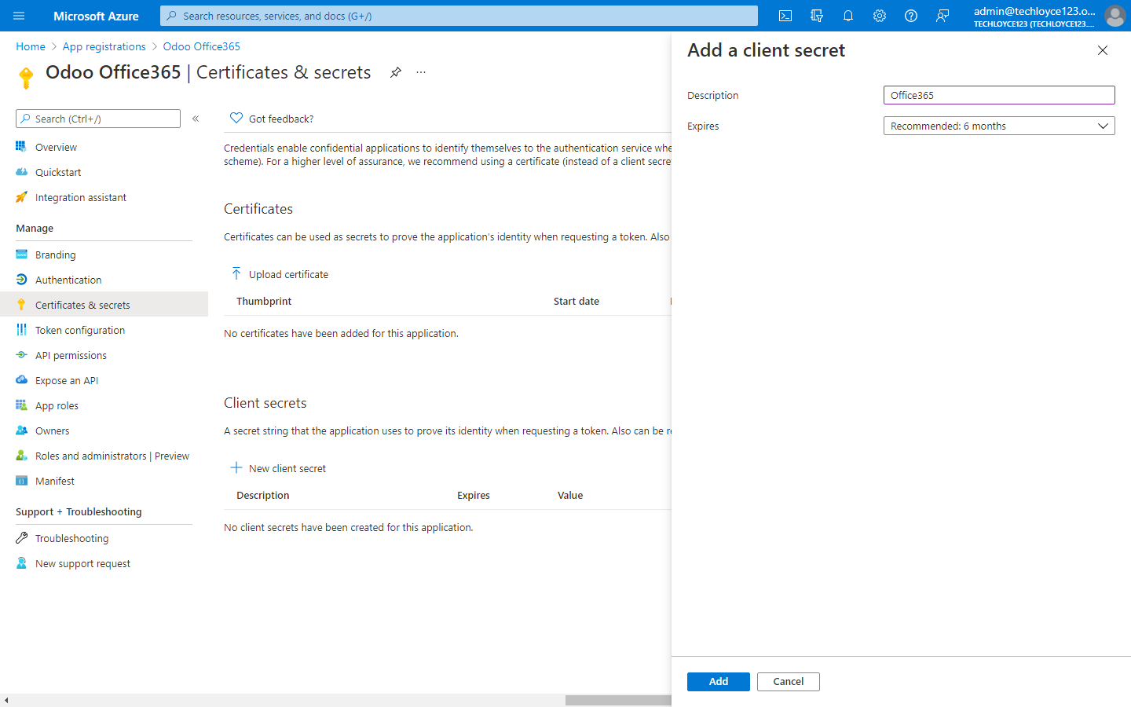
Task: Open the More options ellipsis beside the title
Action: click(421, 72)
